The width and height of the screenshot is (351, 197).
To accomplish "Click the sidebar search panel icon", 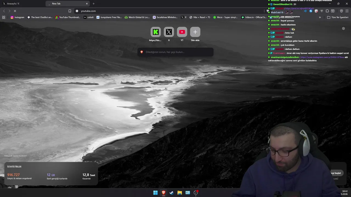I will [333, 11].
